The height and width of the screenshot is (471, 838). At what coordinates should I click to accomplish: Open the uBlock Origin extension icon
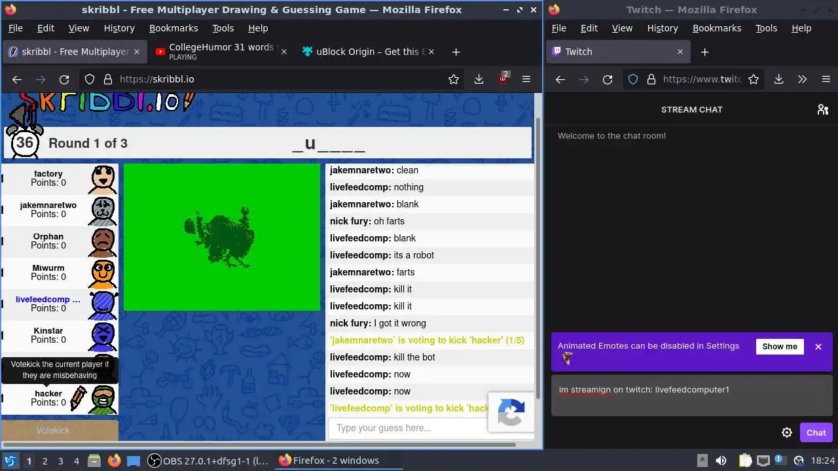click(x=503, y=78)
